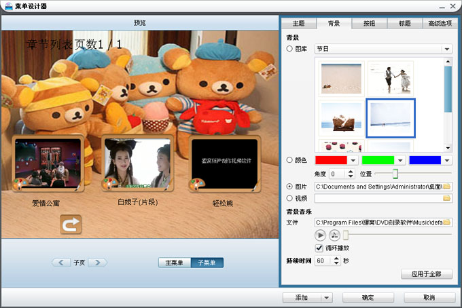
Task: Click brush icon on 爱情公寓 thumbnail
Action: point(79,186)
